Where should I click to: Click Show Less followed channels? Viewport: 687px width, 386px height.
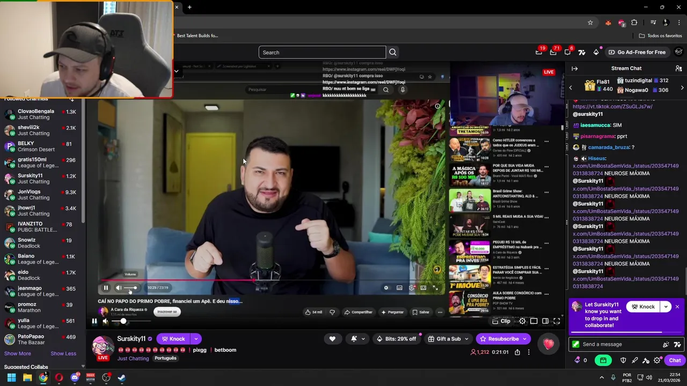[x=63, y=354]
